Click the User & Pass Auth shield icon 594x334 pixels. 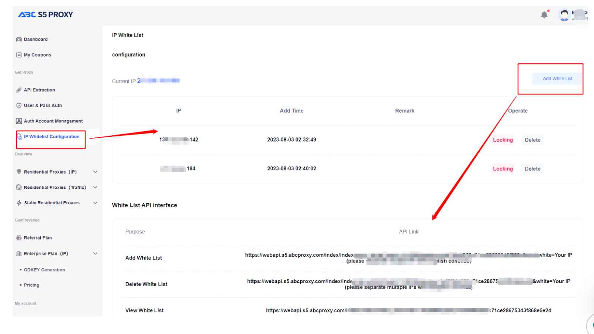point(19,105)
